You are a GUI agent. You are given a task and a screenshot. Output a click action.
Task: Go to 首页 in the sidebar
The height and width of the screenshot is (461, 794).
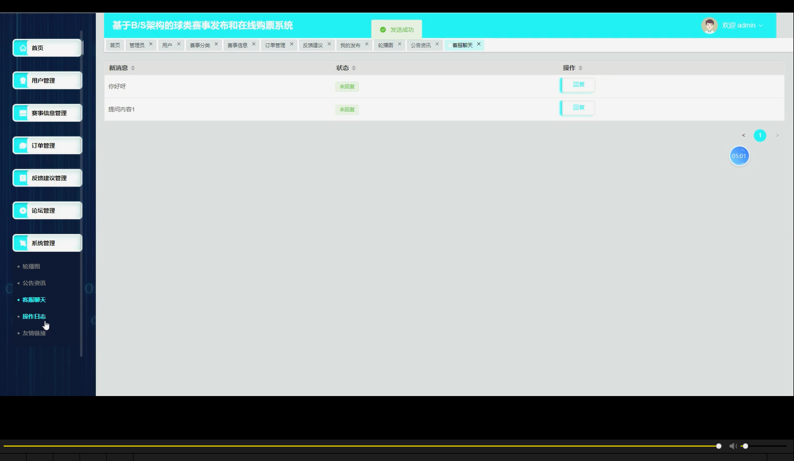pos(48,48)
